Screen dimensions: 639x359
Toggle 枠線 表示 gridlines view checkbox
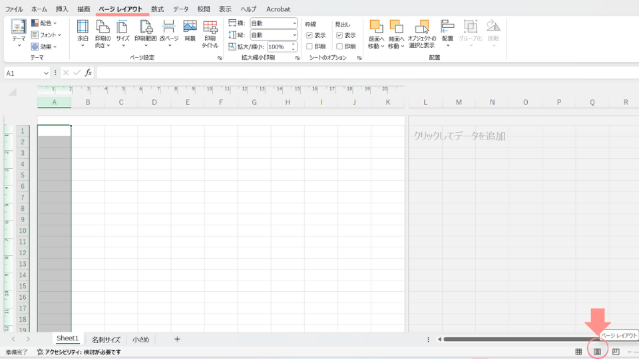(310, 35)
